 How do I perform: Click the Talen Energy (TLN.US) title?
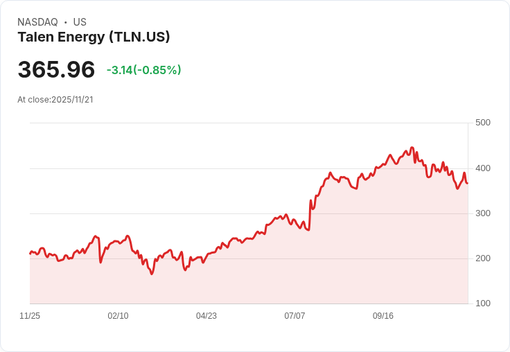[x=94, y=37]
